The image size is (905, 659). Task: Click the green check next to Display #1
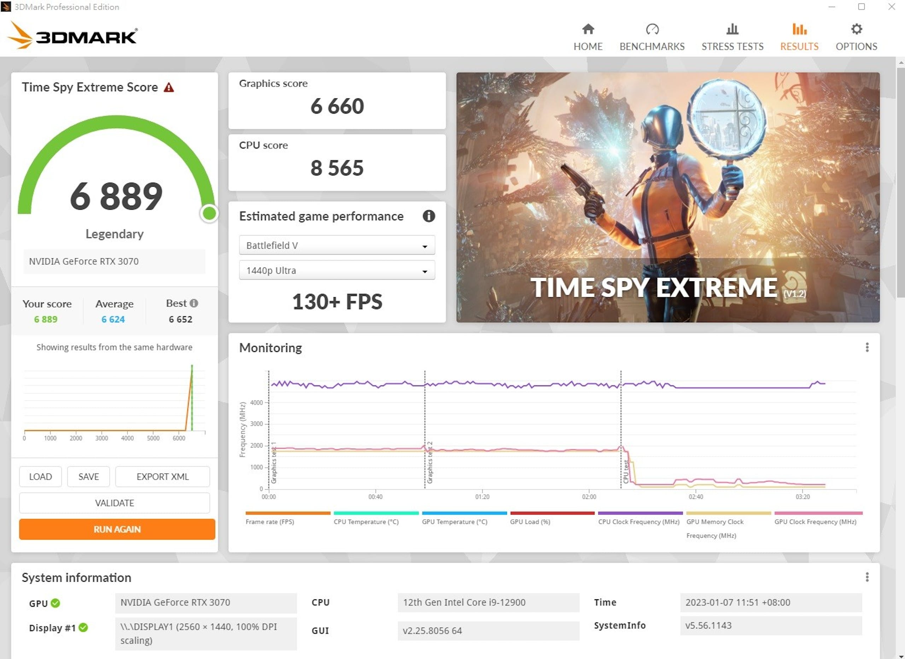[x=83, y=628]
